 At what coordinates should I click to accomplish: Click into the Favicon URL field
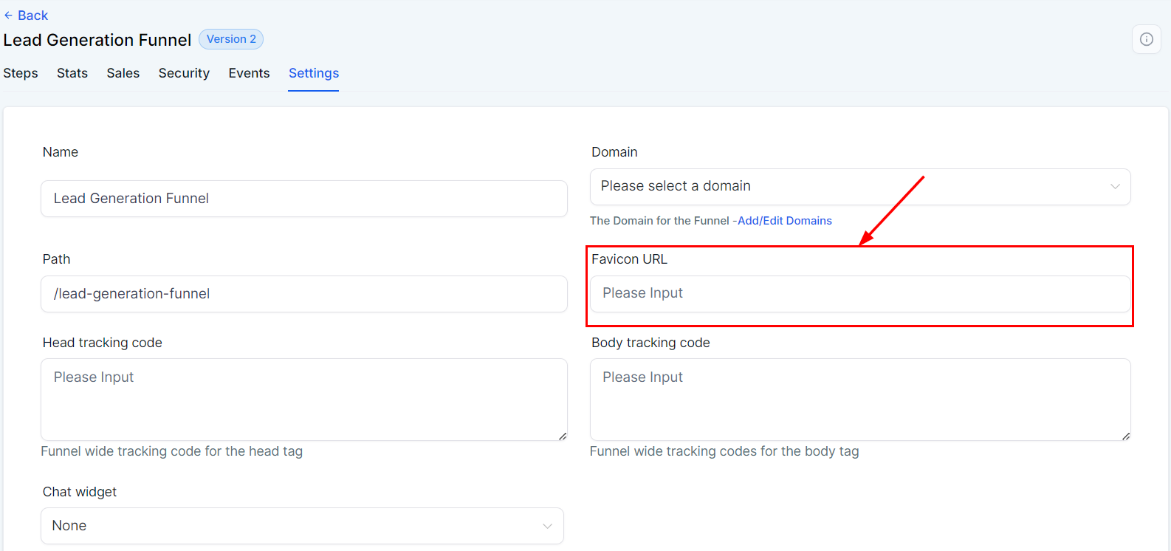tap(859, 294)
